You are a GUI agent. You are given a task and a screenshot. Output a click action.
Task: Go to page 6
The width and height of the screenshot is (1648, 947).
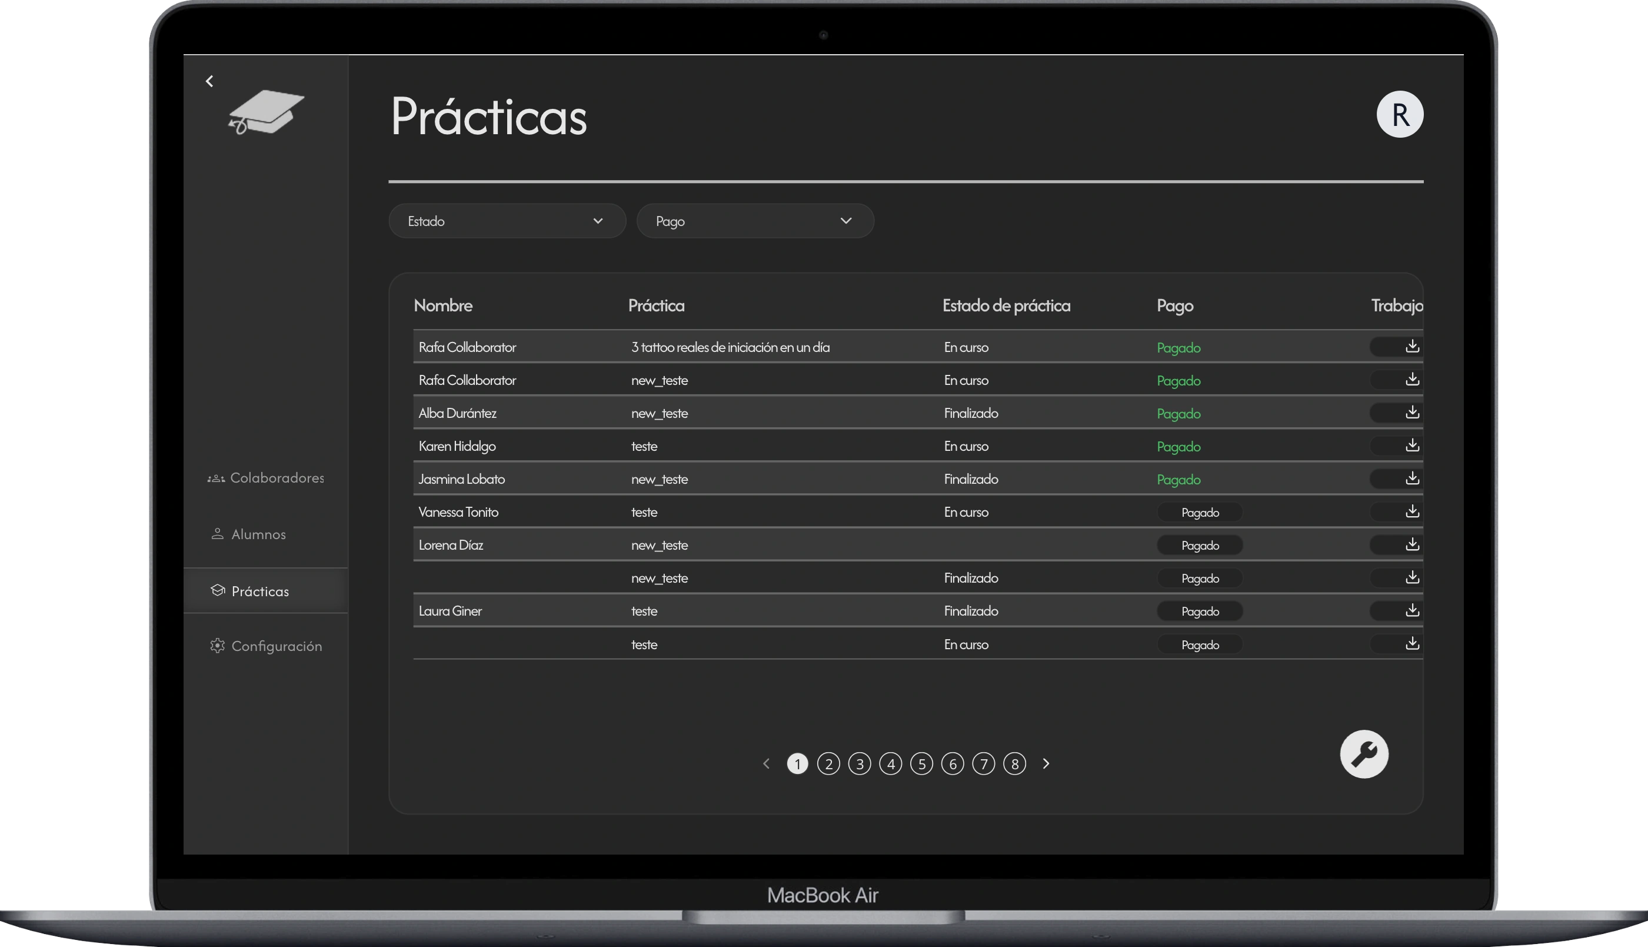[953, 763]
